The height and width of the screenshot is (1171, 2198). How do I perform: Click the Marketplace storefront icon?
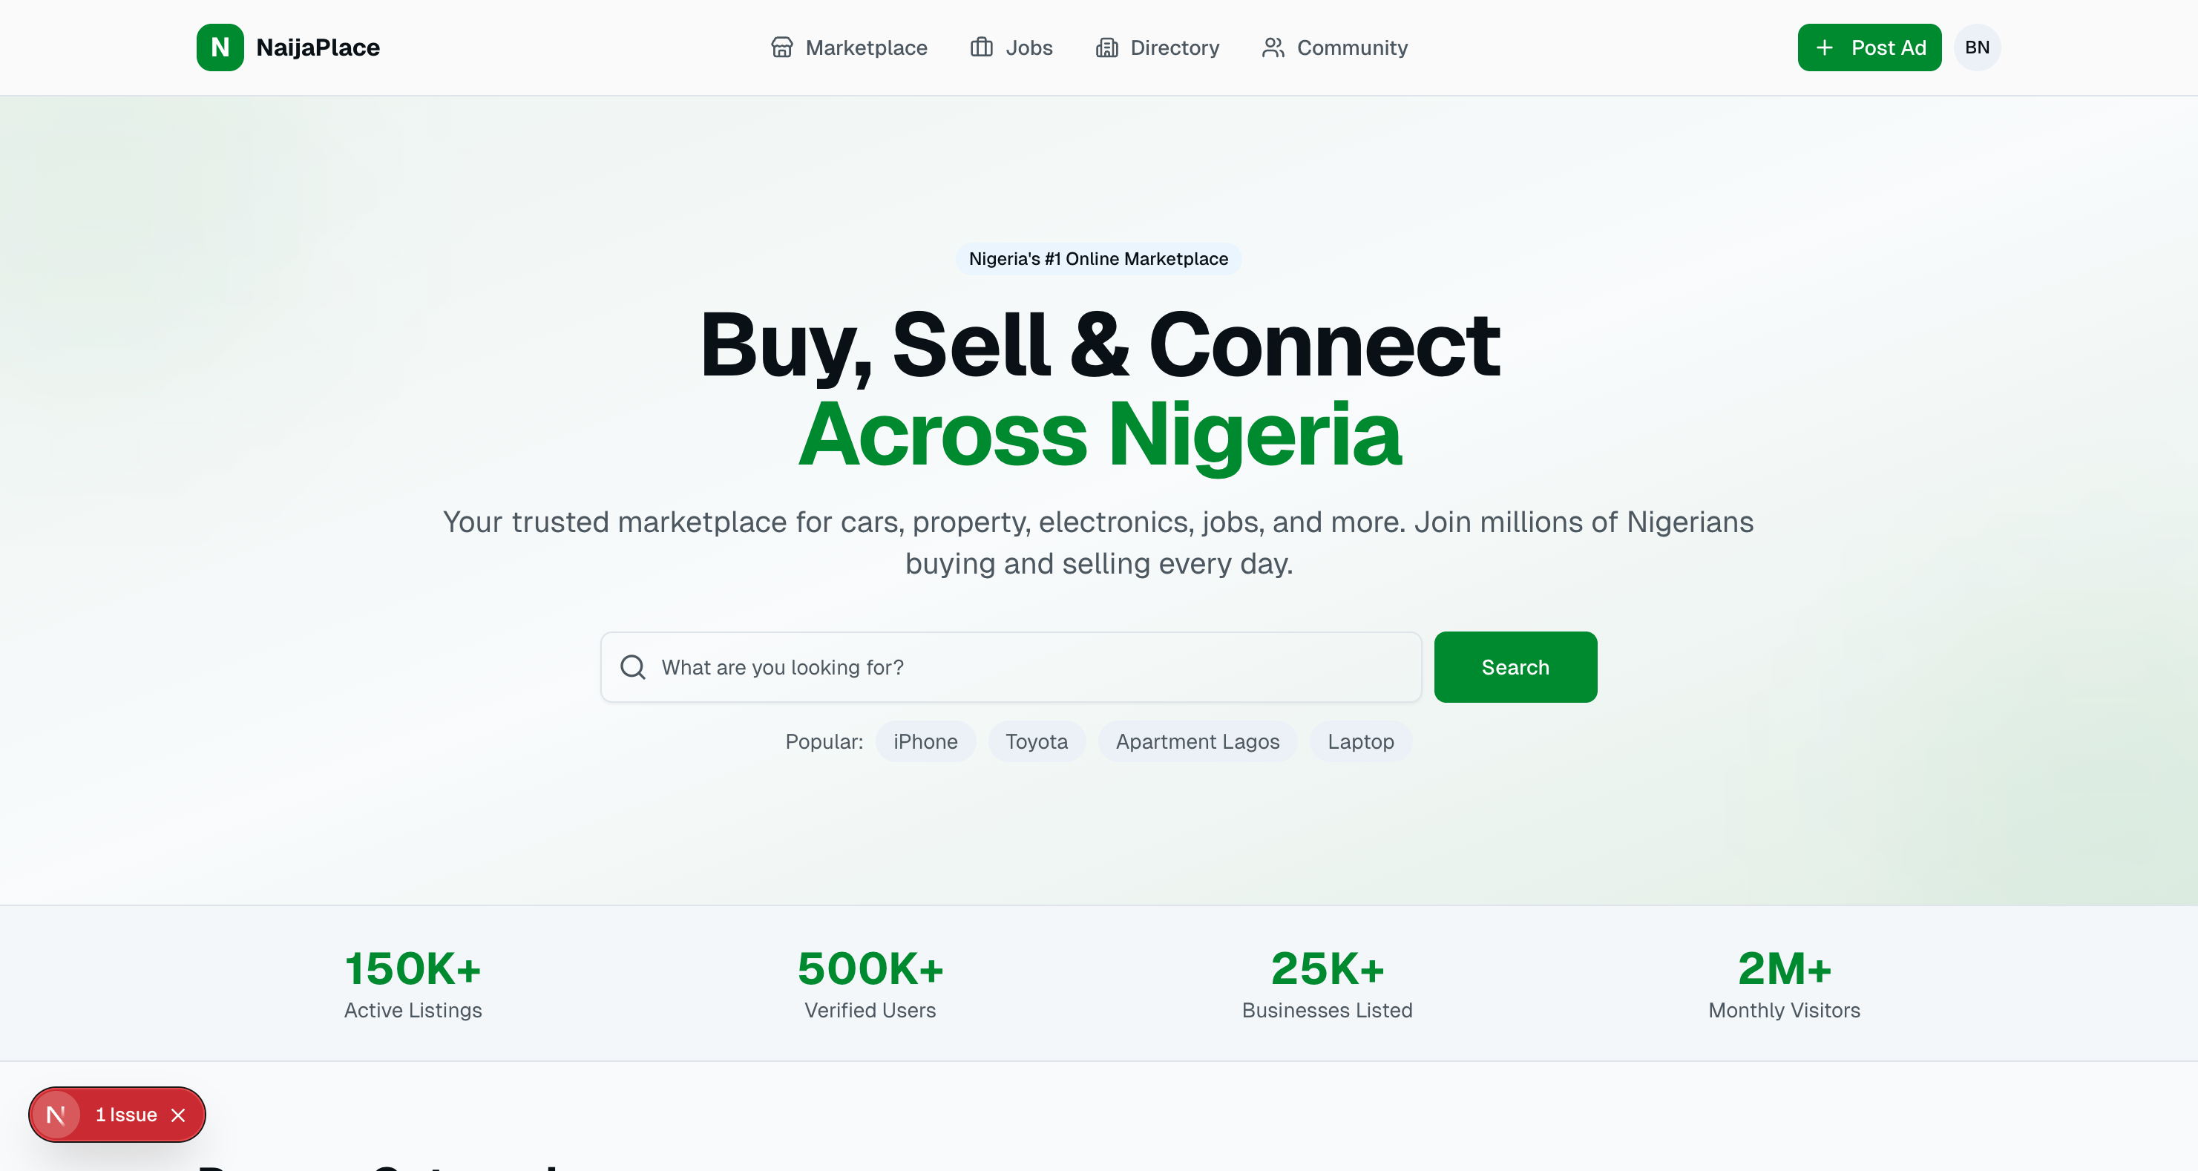pyautogui.click(x=781, y=47)
